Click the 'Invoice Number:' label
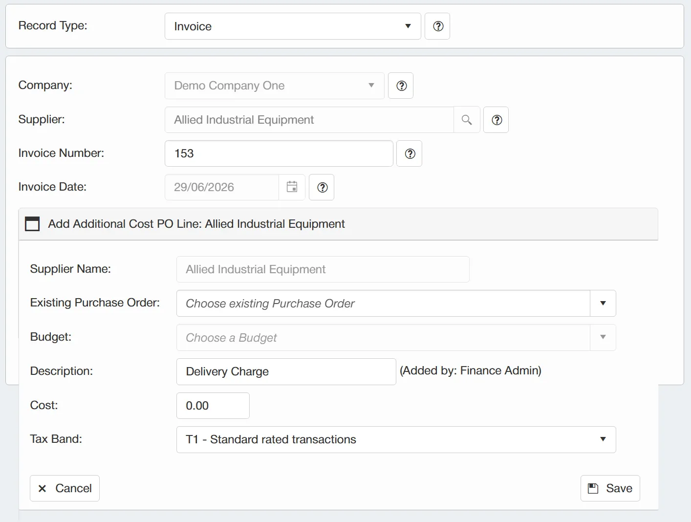 pos(61,153)
